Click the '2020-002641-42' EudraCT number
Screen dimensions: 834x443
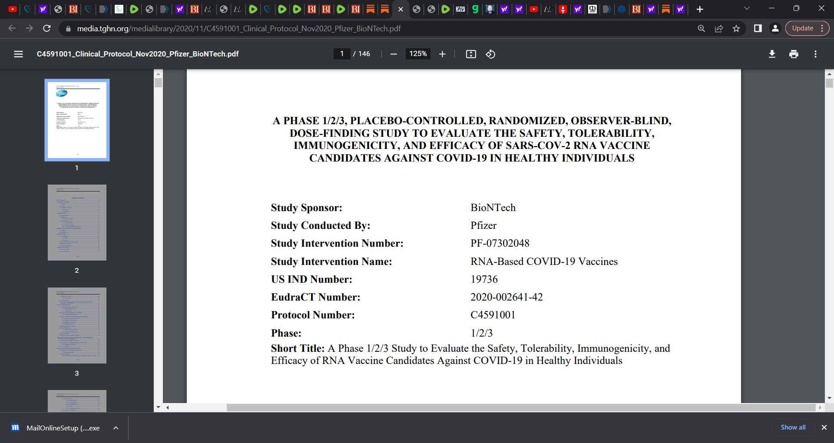coord(506,297)
